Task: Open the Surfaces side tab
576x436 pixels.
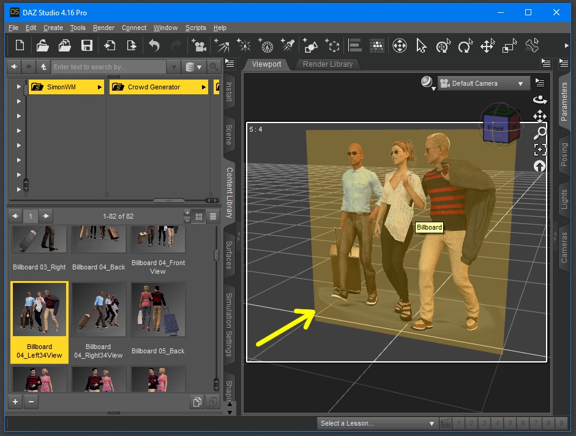Action: pos(229,255)
